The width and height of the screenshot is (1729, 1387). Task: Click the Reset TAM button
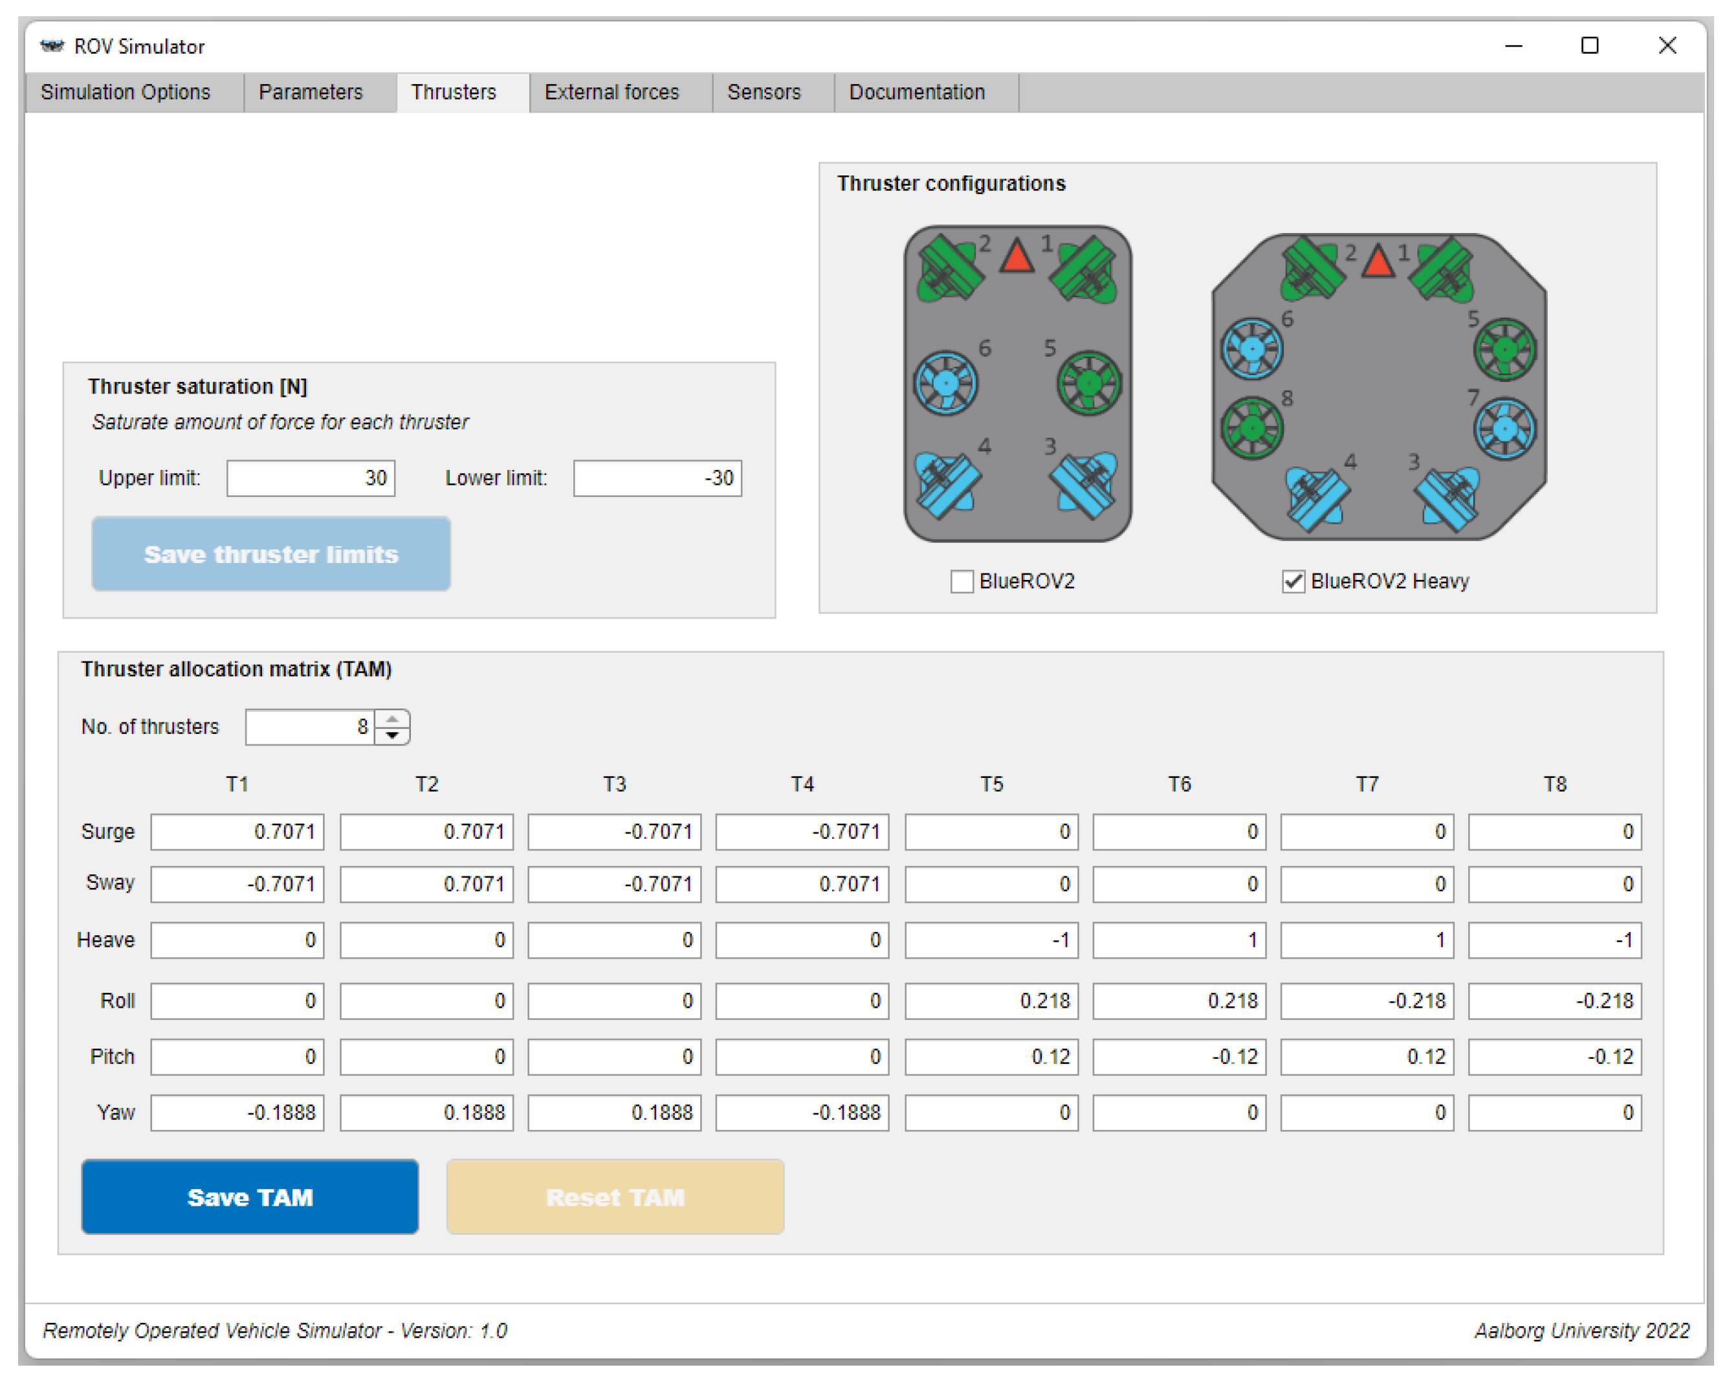[x=615, y=1196]
